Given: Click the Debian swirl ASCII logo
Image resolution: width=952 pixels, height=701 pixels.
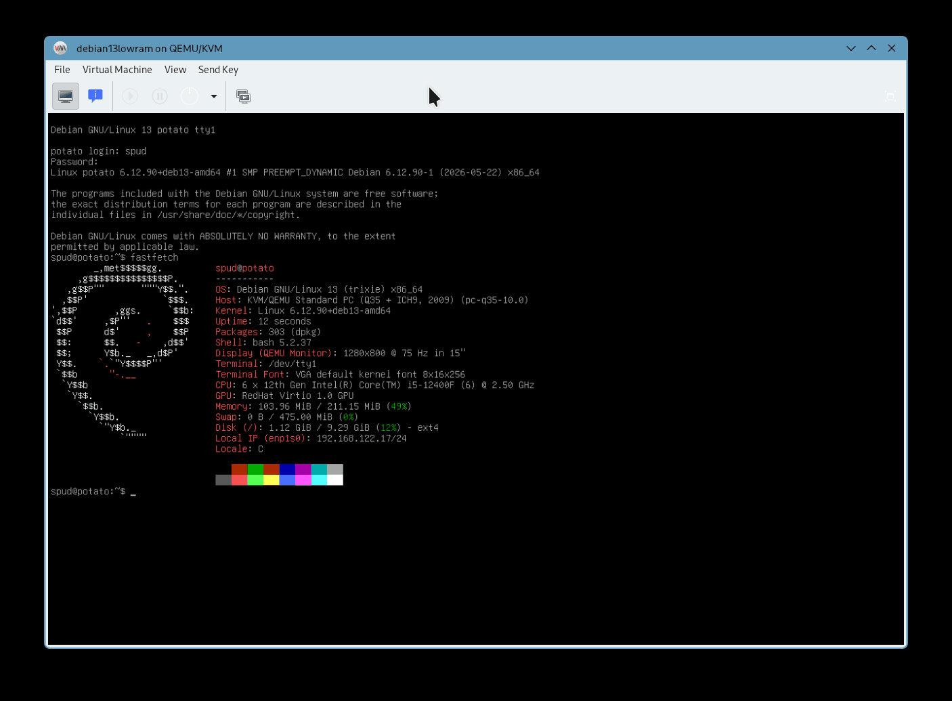Looking at the screenshot, I should [123, 352].
